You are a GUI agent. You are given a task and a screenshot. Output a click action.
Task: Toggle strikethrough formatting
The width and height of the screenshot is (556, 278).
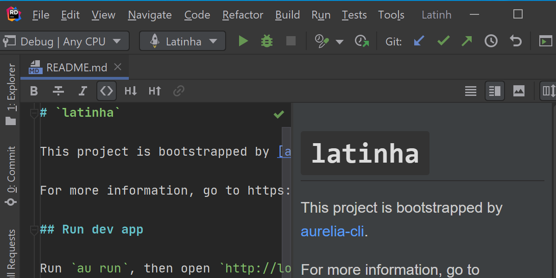click(58, 91)
